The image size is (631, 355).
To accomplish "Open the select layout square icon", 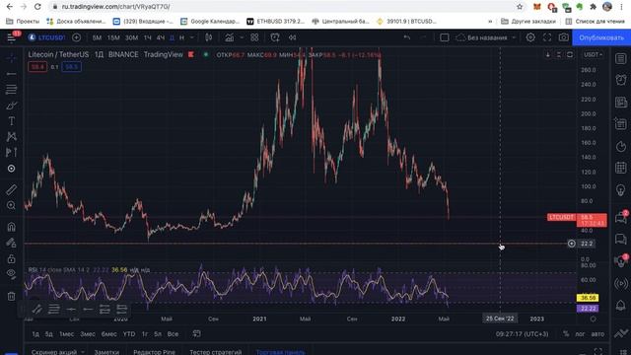I will tap(445, 37).
